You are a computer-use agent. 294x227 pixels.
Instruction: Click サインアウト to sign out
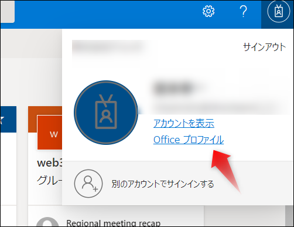click(265, 47)
